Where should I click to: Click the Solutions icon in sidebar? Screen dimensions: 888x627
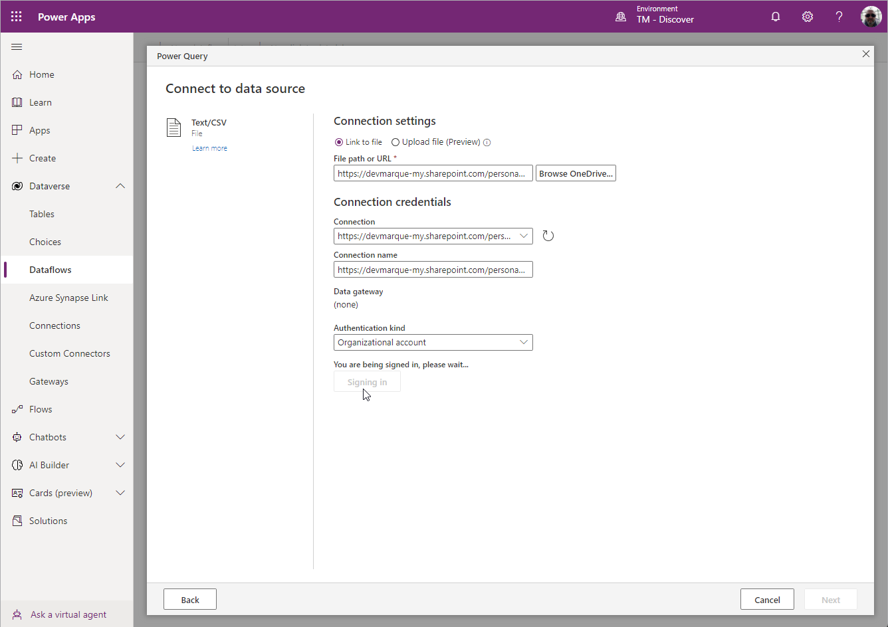pos(17,521)
